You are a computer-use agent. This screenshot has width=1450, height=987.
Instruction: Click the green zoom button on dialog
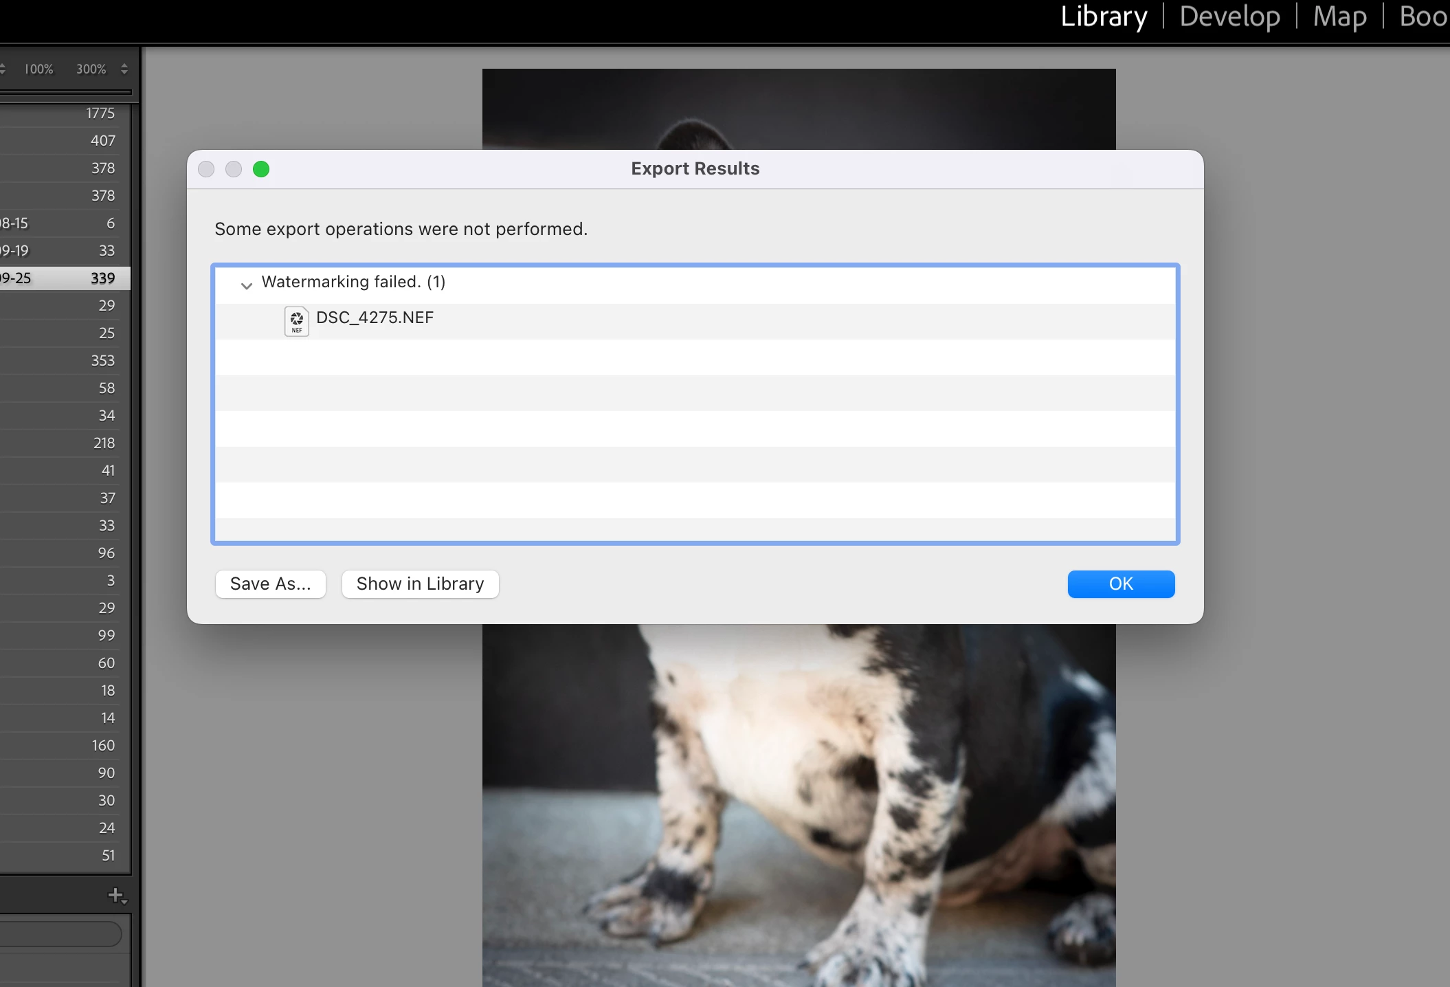point(261,169)
